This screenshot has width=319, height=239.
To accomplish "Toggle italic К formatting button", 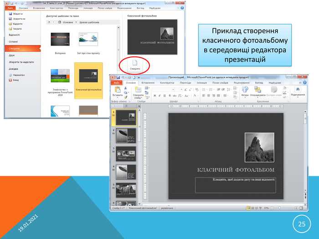I will [159, 96].
